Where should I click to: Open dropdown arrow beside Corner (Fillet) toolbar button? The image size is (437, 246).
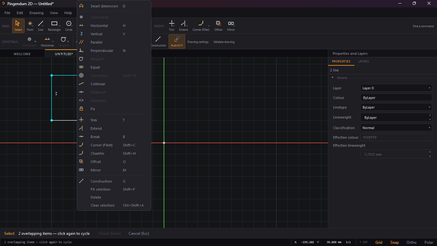[x=209, y=26]
